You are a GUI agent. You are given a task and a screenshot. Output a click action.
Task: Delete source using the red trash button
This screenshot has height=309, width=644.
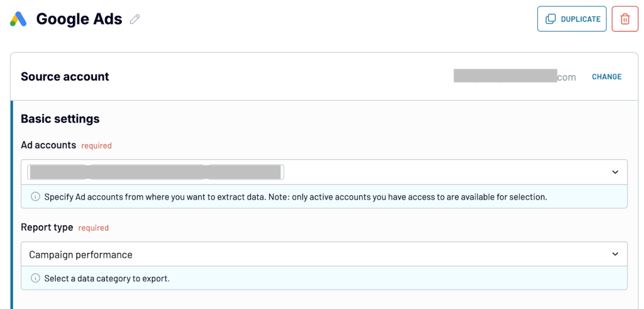click(x=625, y=19)
